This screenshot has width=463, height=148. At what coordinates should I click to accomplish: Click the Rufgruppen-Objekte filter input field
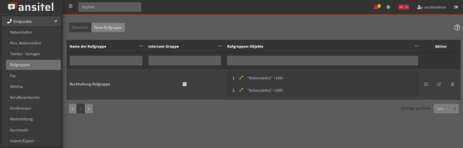click(322, 61)
